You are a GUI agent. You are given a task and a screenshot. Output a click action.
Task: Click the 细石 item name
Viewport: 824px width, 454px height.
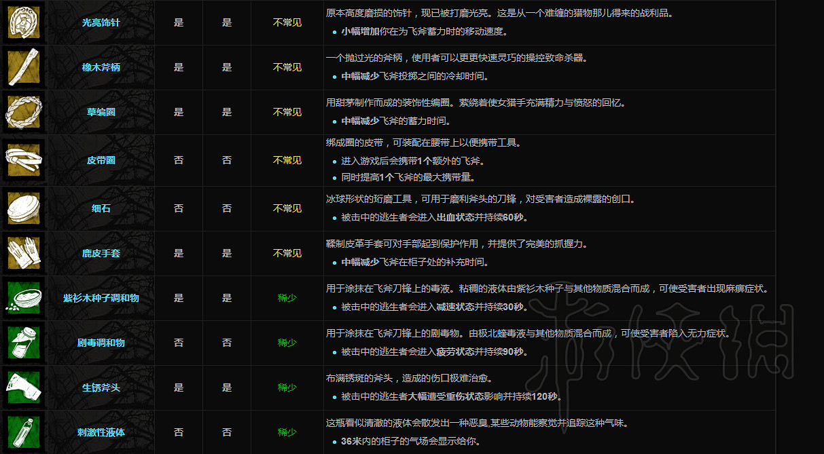coord(99,208)
